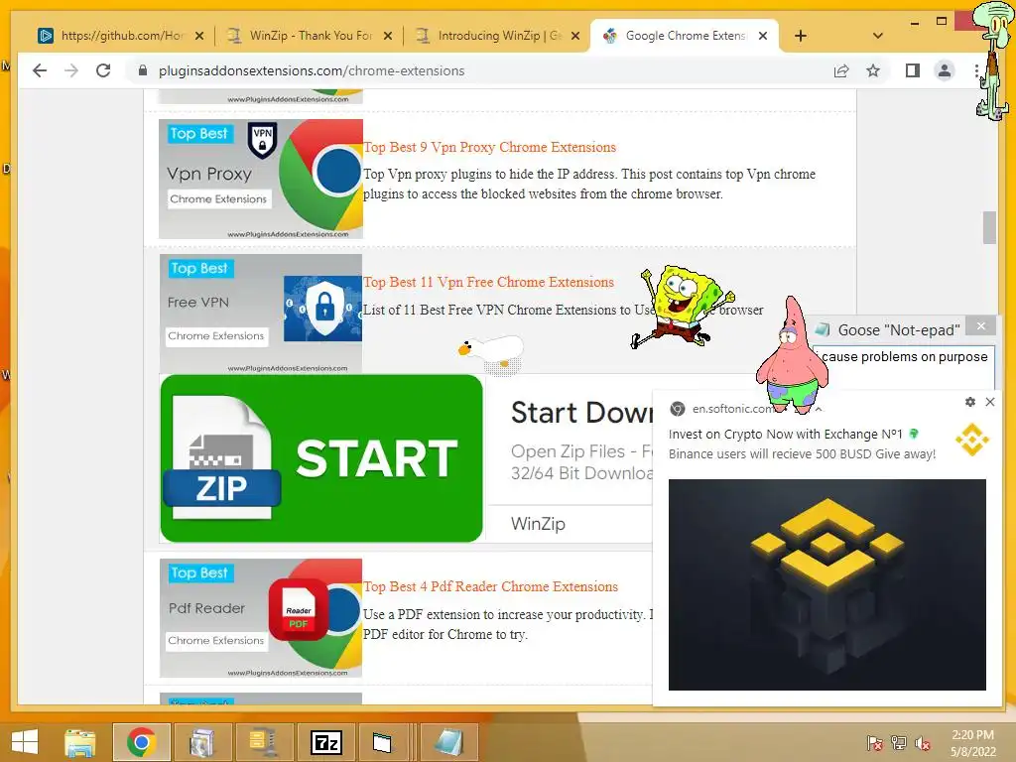Minimize the Chrome window

pos(914,23)
